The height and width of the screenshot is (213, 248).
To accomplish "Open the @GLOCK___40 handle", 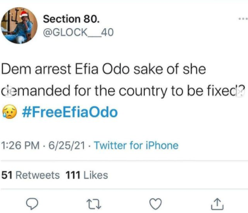I will [78, 33].
